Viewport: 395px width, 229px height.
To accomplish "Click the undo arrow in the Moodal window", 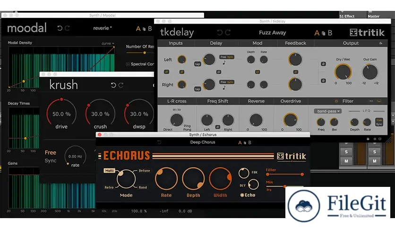I will point(60,28).
